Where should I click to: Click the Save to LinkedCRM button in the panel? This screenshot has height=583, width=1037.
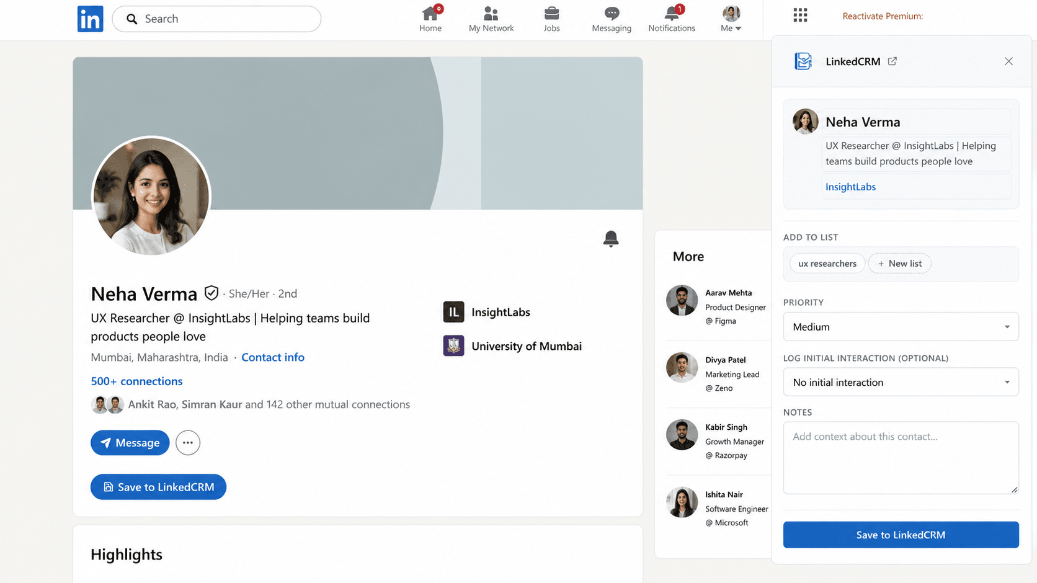click(901, 535)
